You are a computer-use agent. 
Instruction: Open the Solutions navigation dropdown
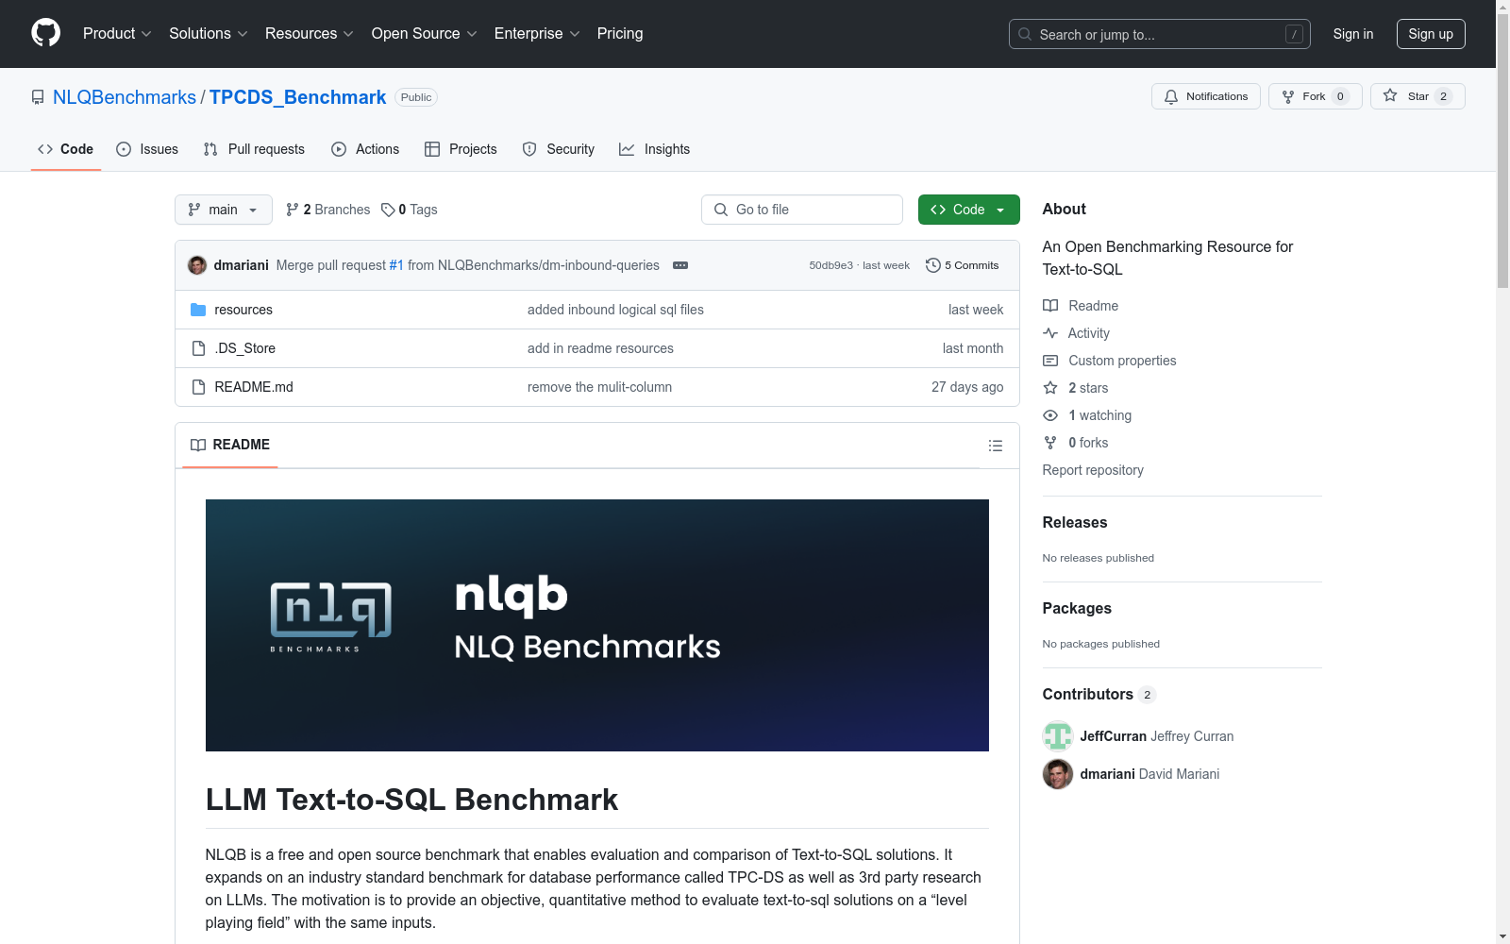point(208,33)
